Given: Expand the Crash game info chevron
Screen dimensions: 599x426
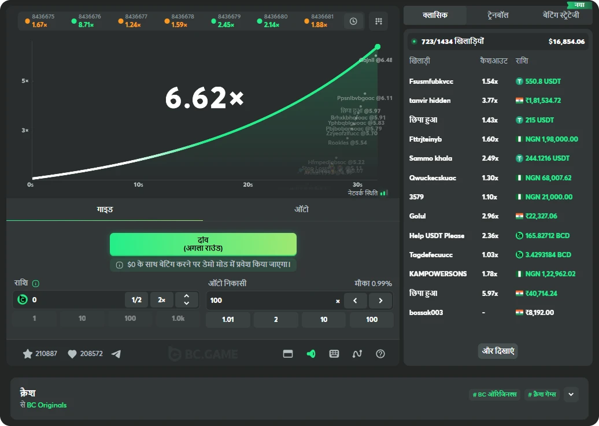Looking at the screenshot, I should [571, 394].
